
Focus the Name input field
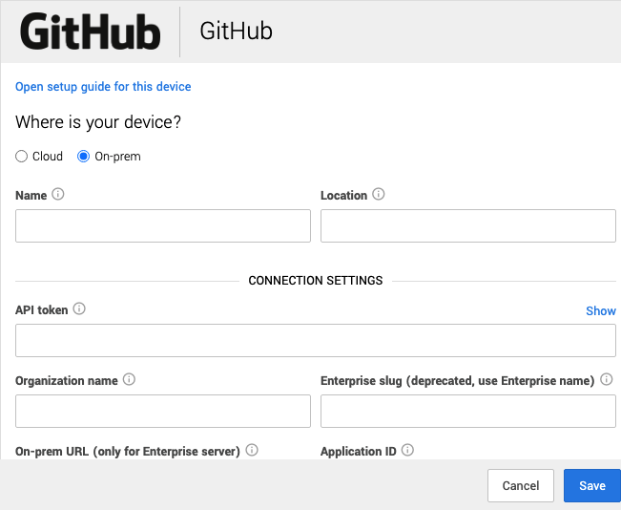tap(163, 226)
